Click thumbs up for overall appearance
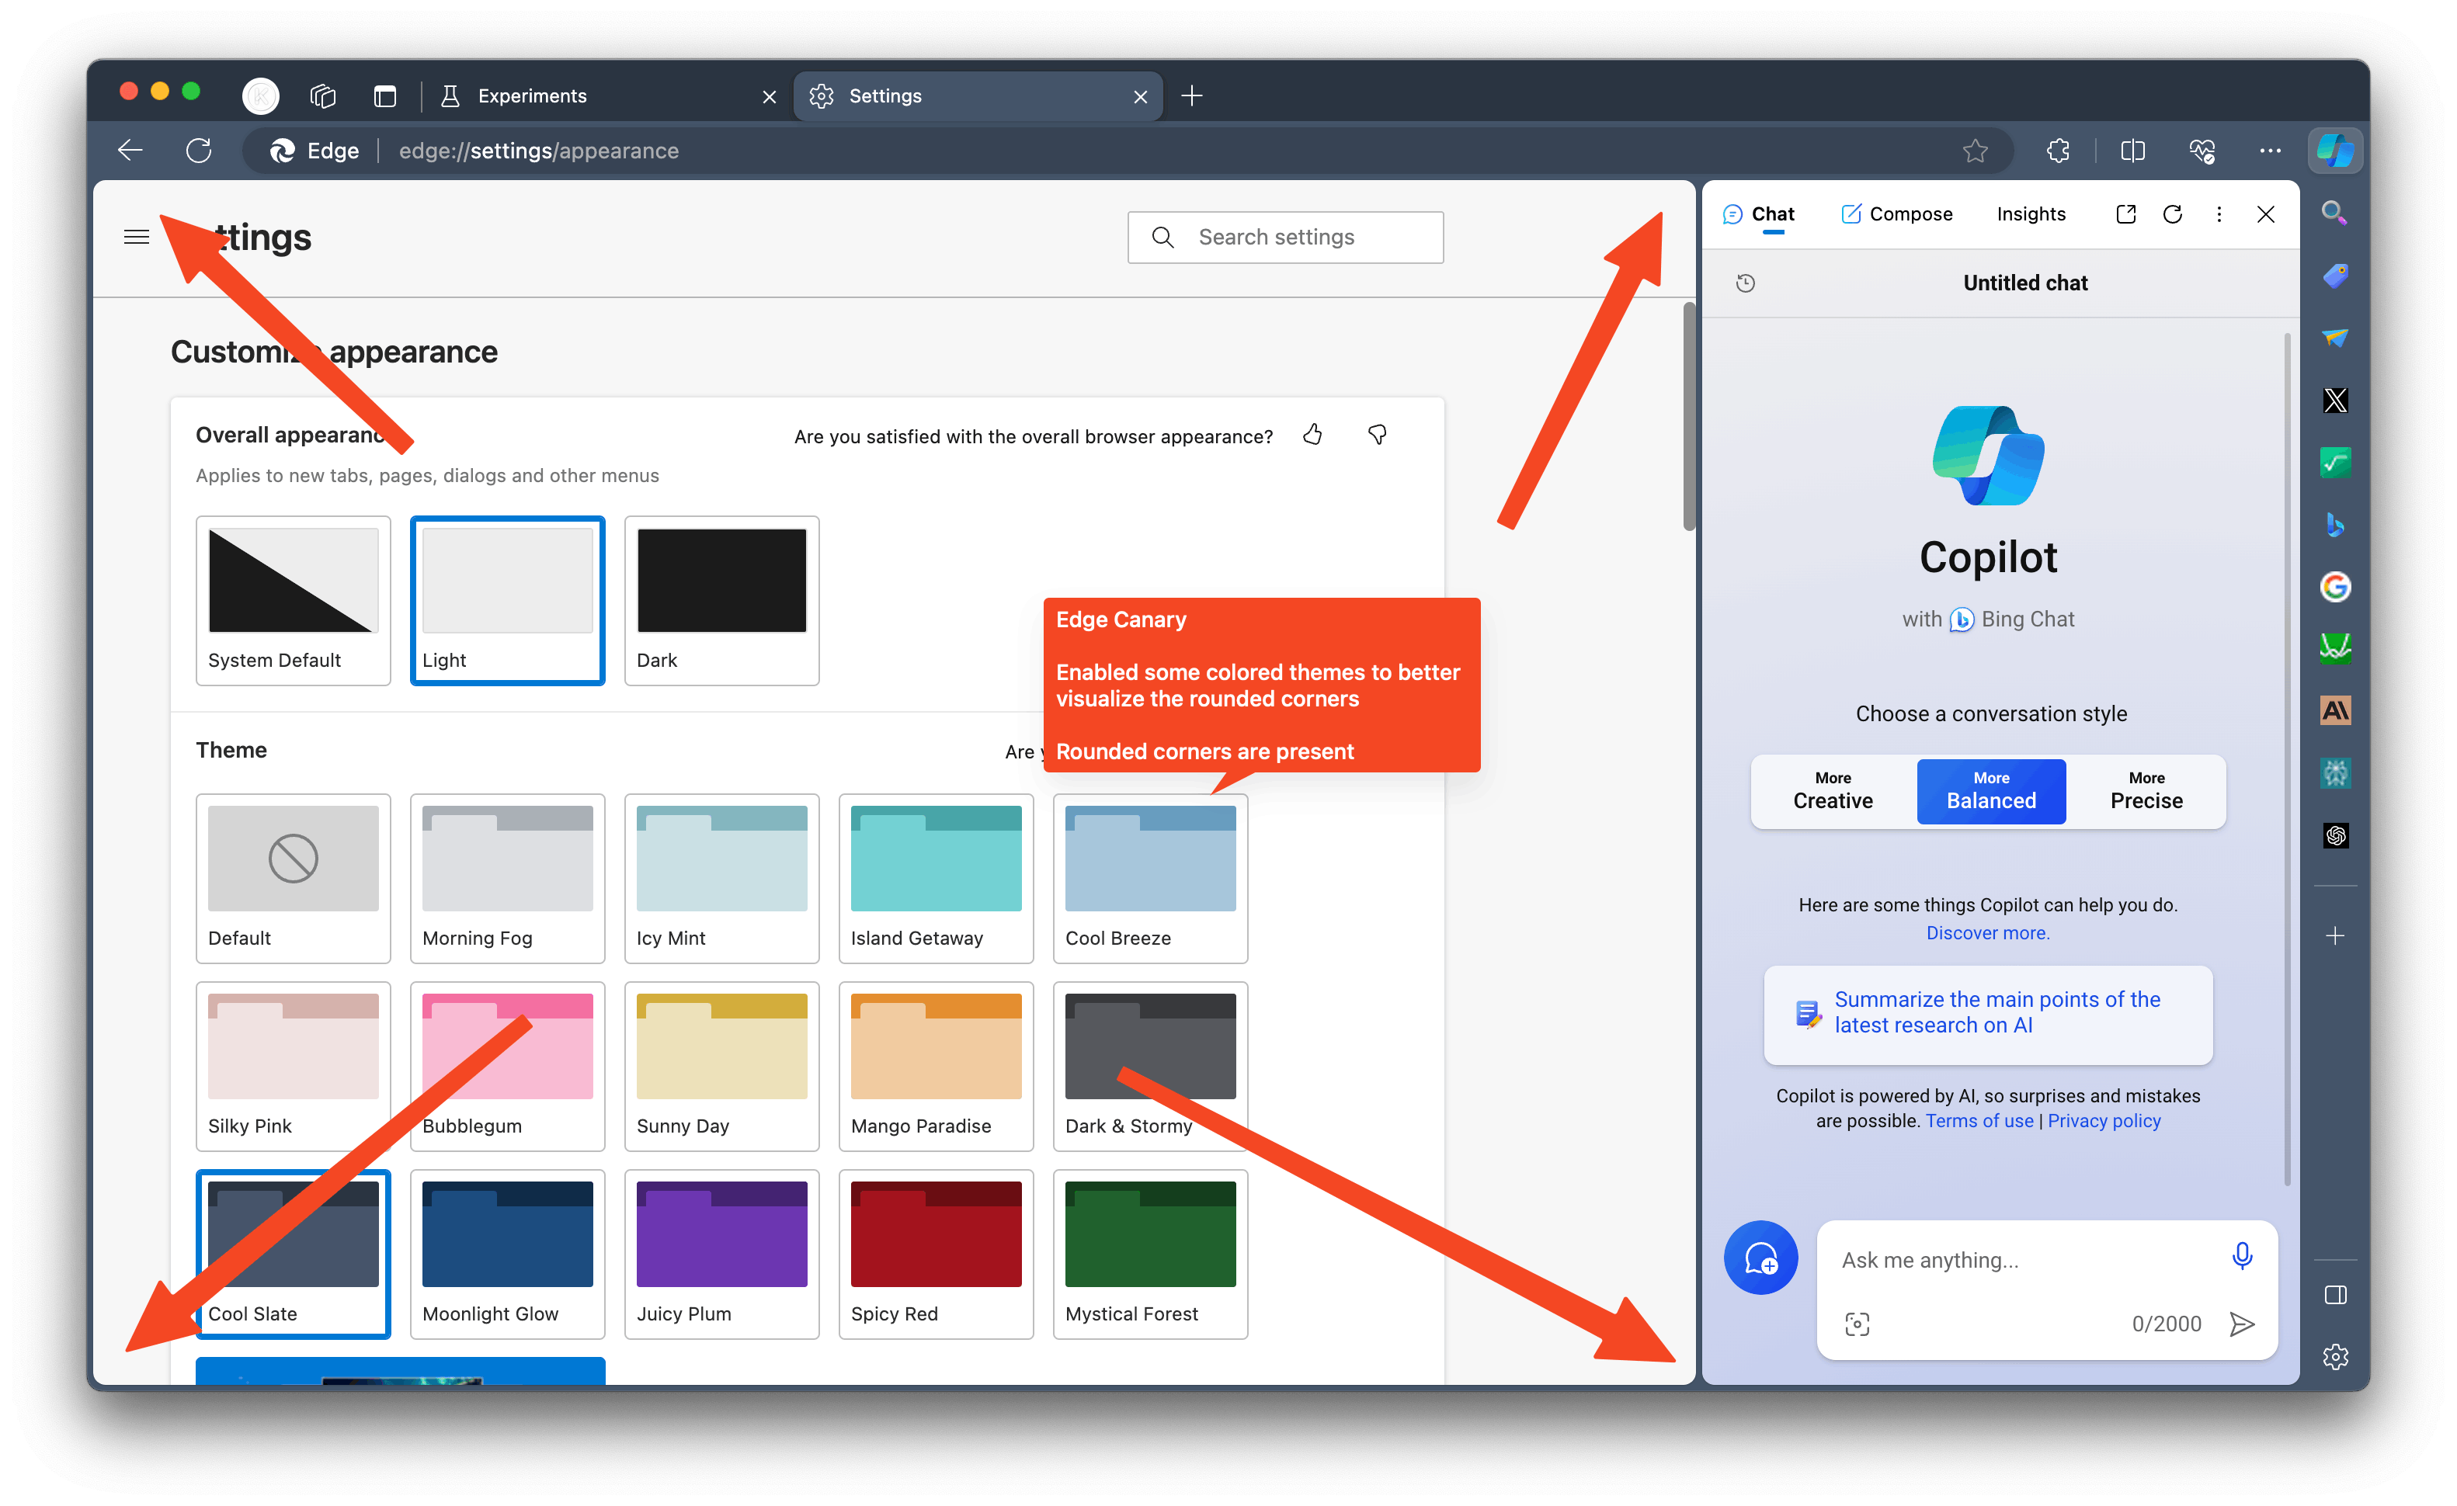Image resolution: width=2457 pixels, height=1506 pixels. [x=1312, y=435]
